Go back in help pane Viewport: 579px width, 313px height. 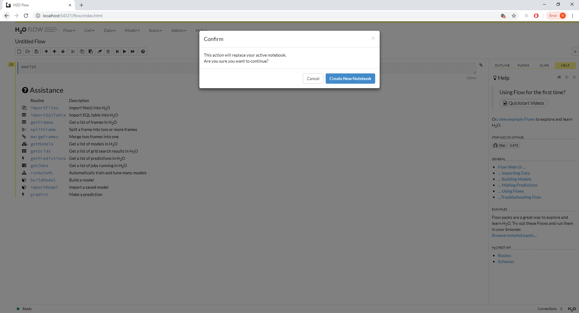pos(567,77)
